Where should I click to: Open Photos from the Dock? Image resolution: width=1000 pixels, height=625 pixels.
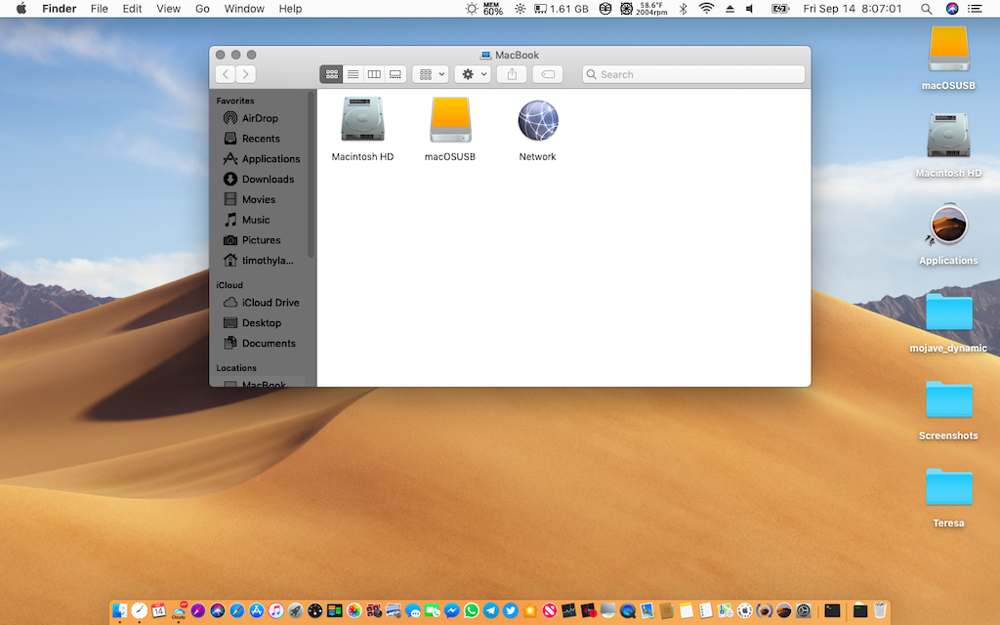(354, 611)
